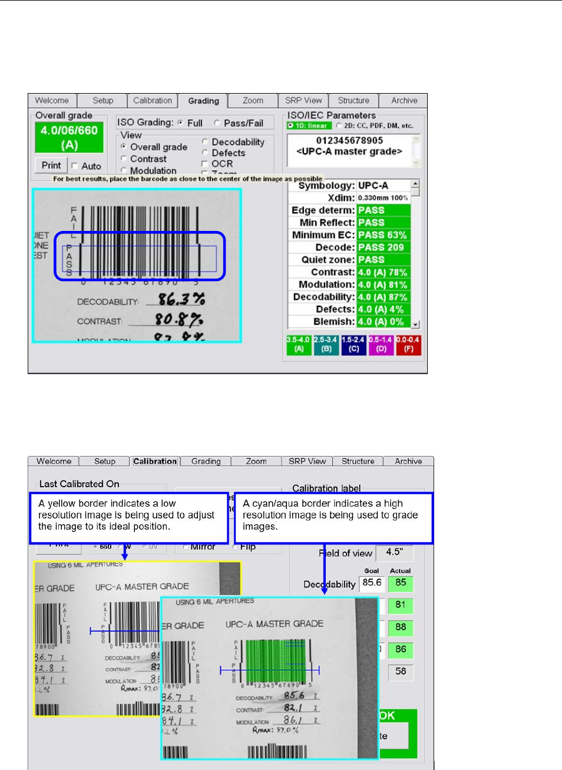The width and height of the screenshot is (562, 770).
Task: Open the Structure tab in the Grading screenshot
Action: point(353,101)
